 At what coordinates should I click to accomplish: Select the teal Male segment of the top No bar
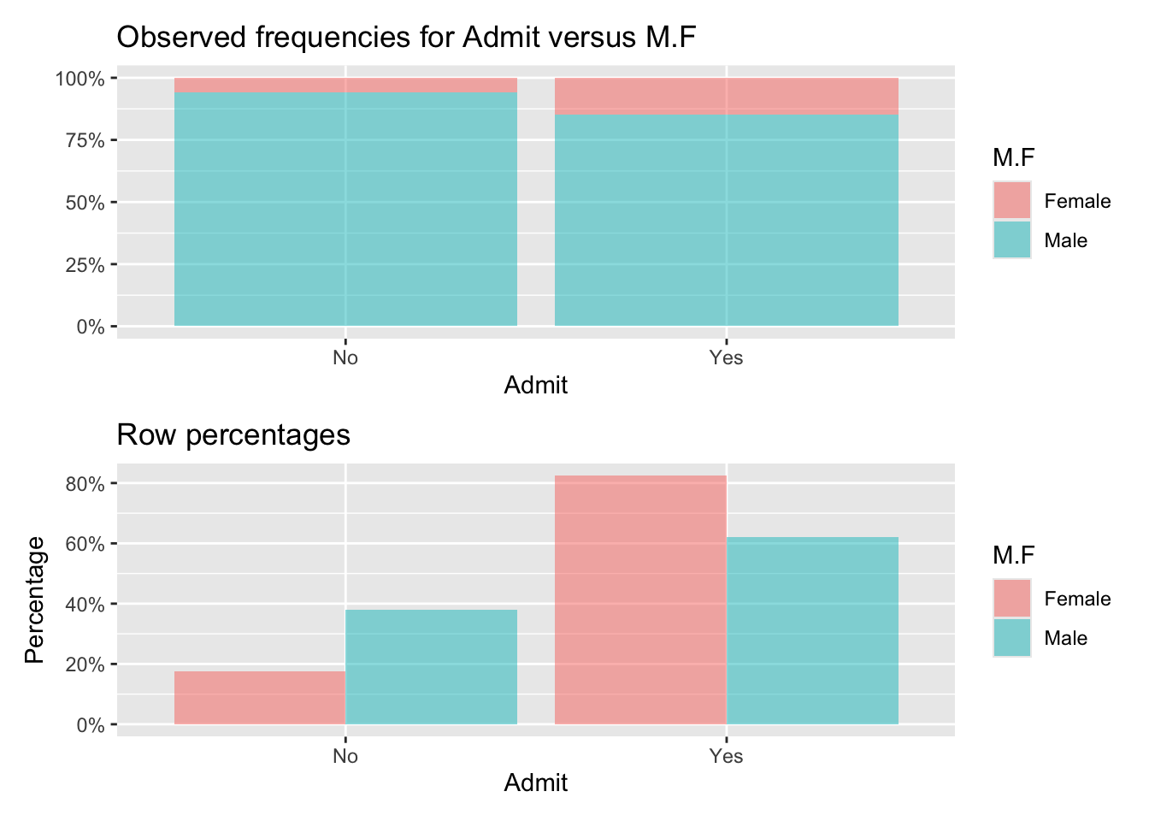coord(345,209)
